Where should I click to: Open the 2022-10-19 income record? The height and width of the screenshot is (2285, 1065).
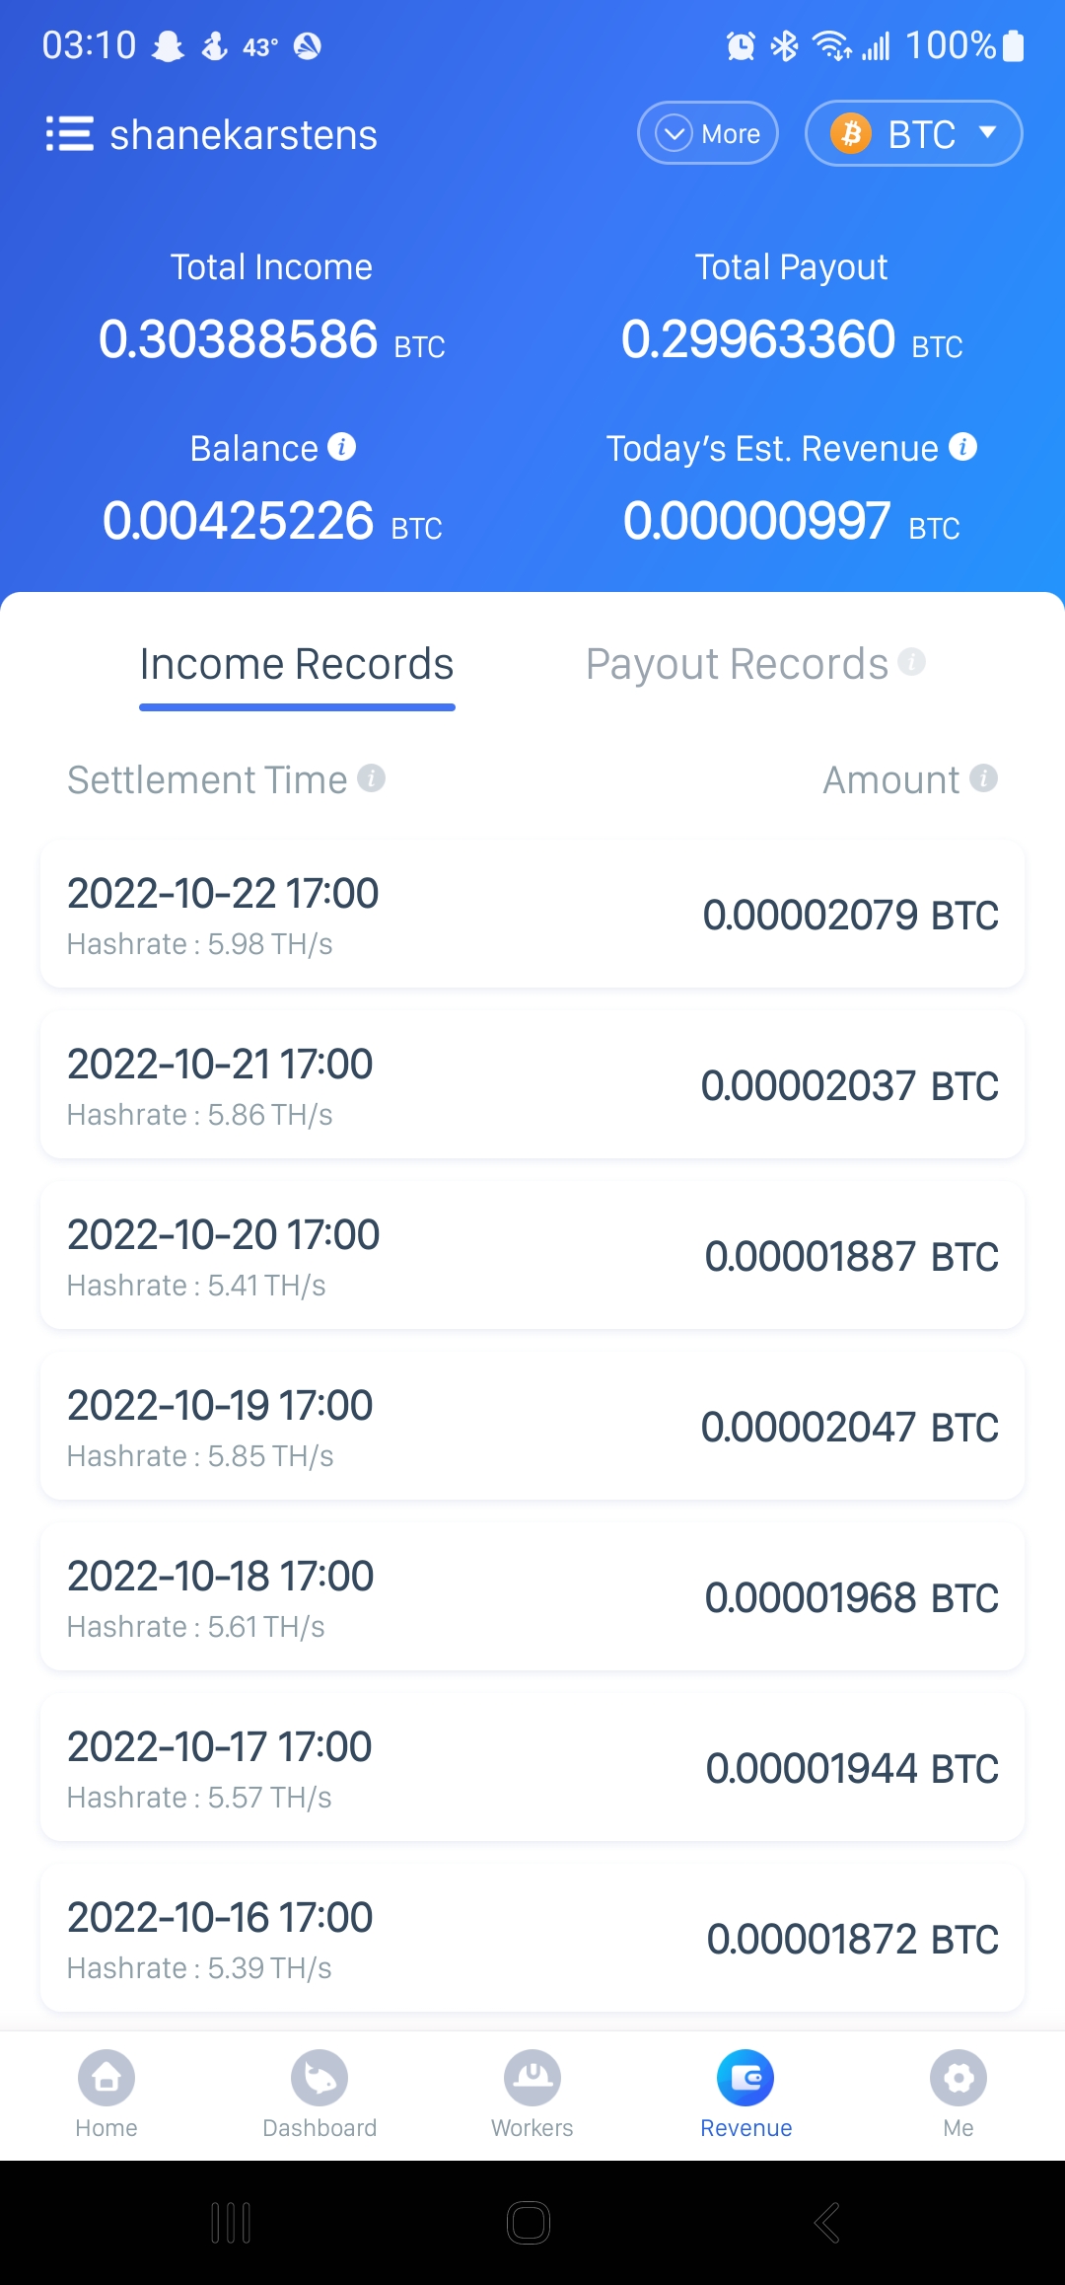[x=532, y=1427]
